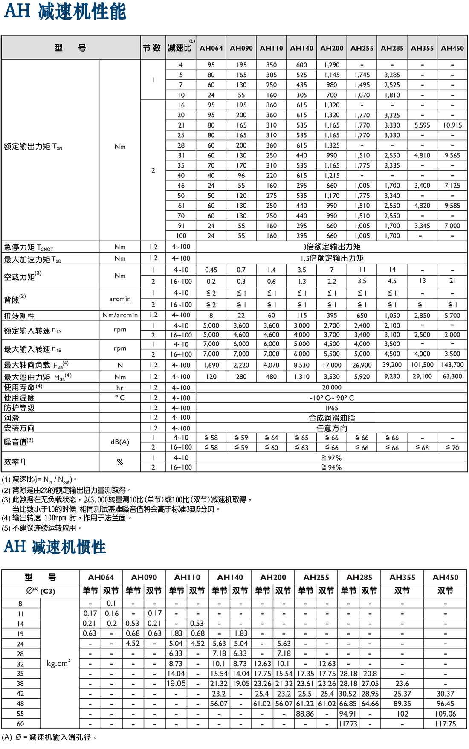Click AH064 header in the performance table
This screenshot has width=469, height=749.
211,48
